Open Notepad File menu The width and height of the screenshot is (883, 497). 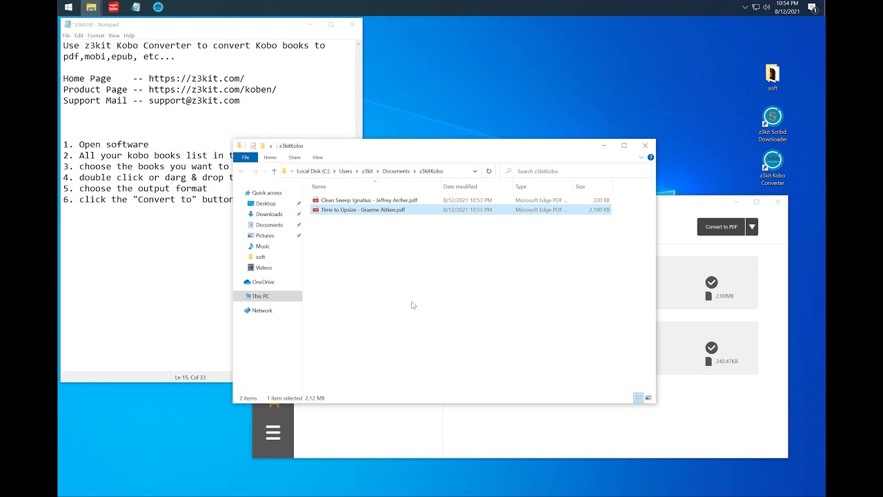(66, 36)
